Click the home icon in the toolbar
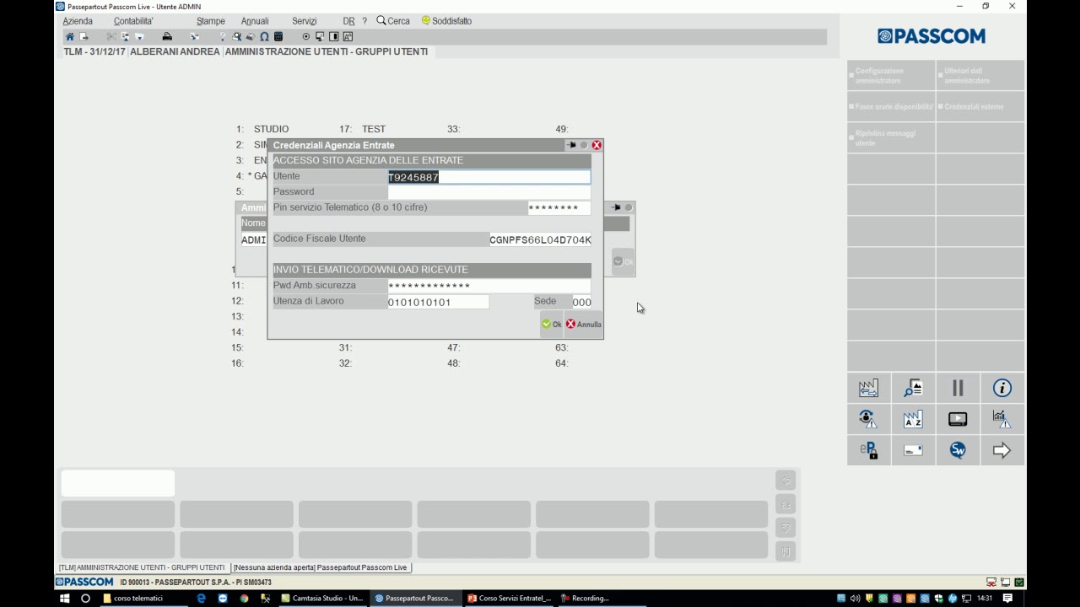1080x607 pixels. (x=70, y=37)
